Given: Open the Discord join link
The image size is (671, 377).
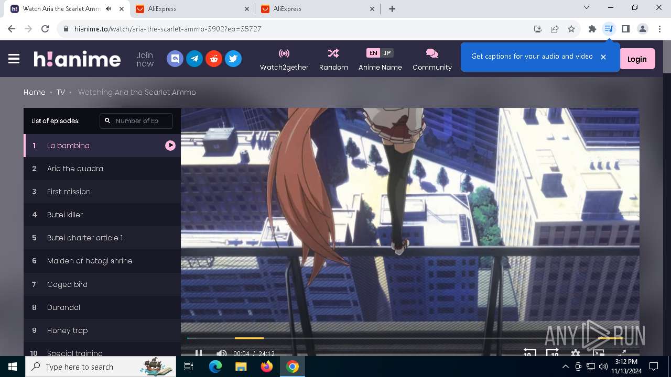Looking at the screenshot, I should [175, 59].
